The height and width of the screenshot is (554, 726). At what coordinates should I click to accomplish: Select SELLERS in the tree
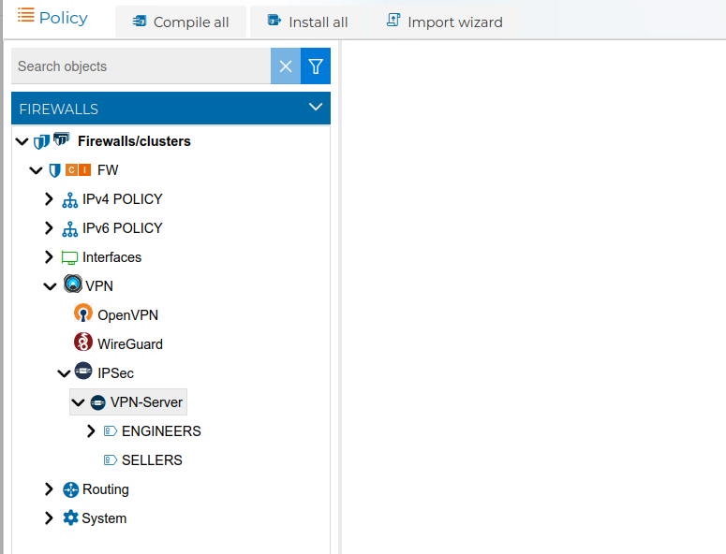tap(153, 460)
